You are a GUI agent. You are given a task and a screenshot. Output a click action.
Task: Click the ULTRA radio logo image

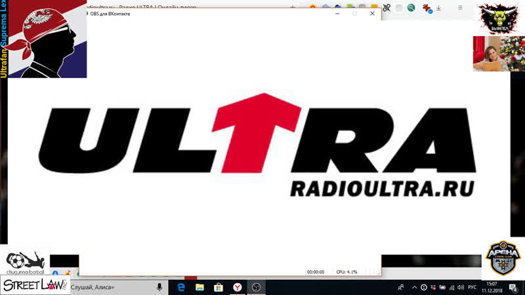(x=257, y=146)
